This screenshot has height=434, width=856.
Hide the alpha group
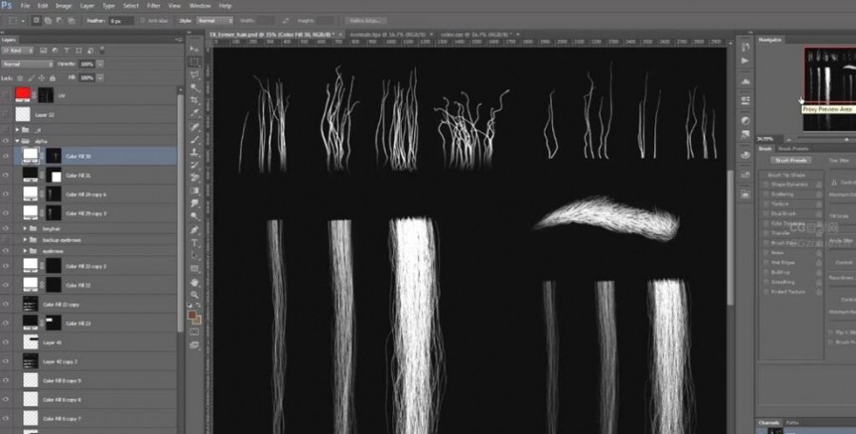tap(6, 141)
